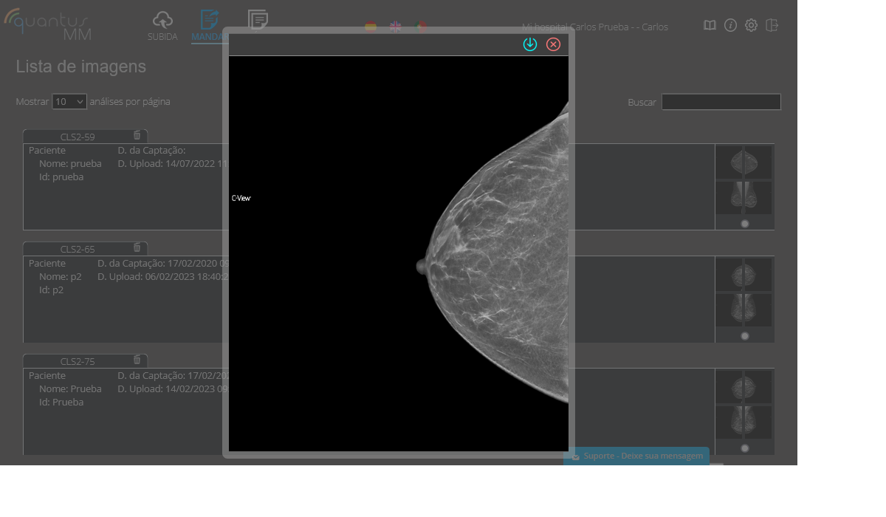
Task: Open the user manual book icon
Action: point(710,26)
